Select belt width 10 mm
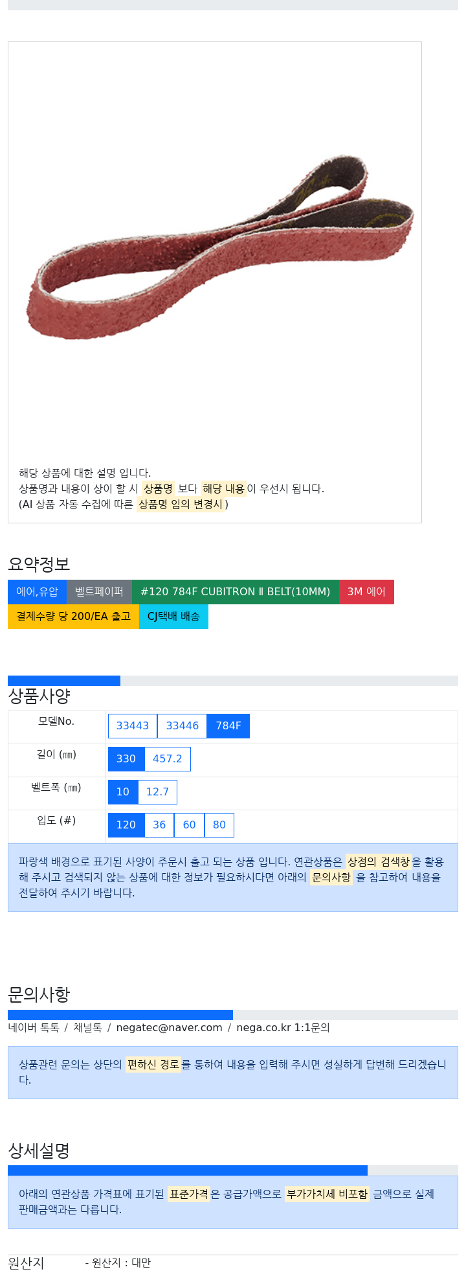 (x=123, y=792)
